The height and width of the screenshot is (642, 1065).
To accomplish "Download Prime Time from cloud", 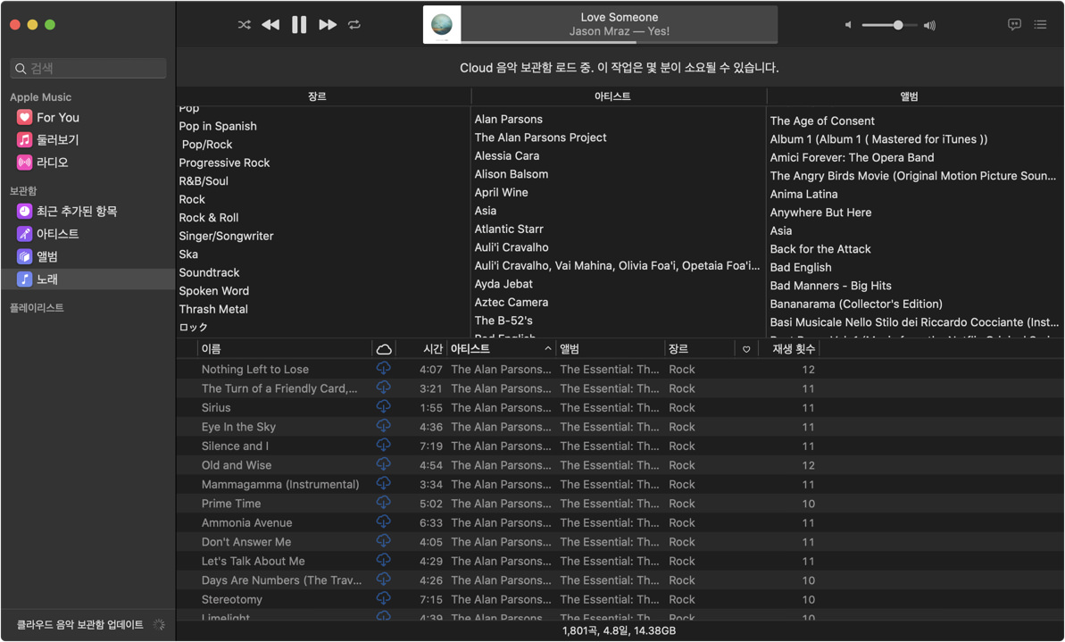I will (x=384, y=502).
